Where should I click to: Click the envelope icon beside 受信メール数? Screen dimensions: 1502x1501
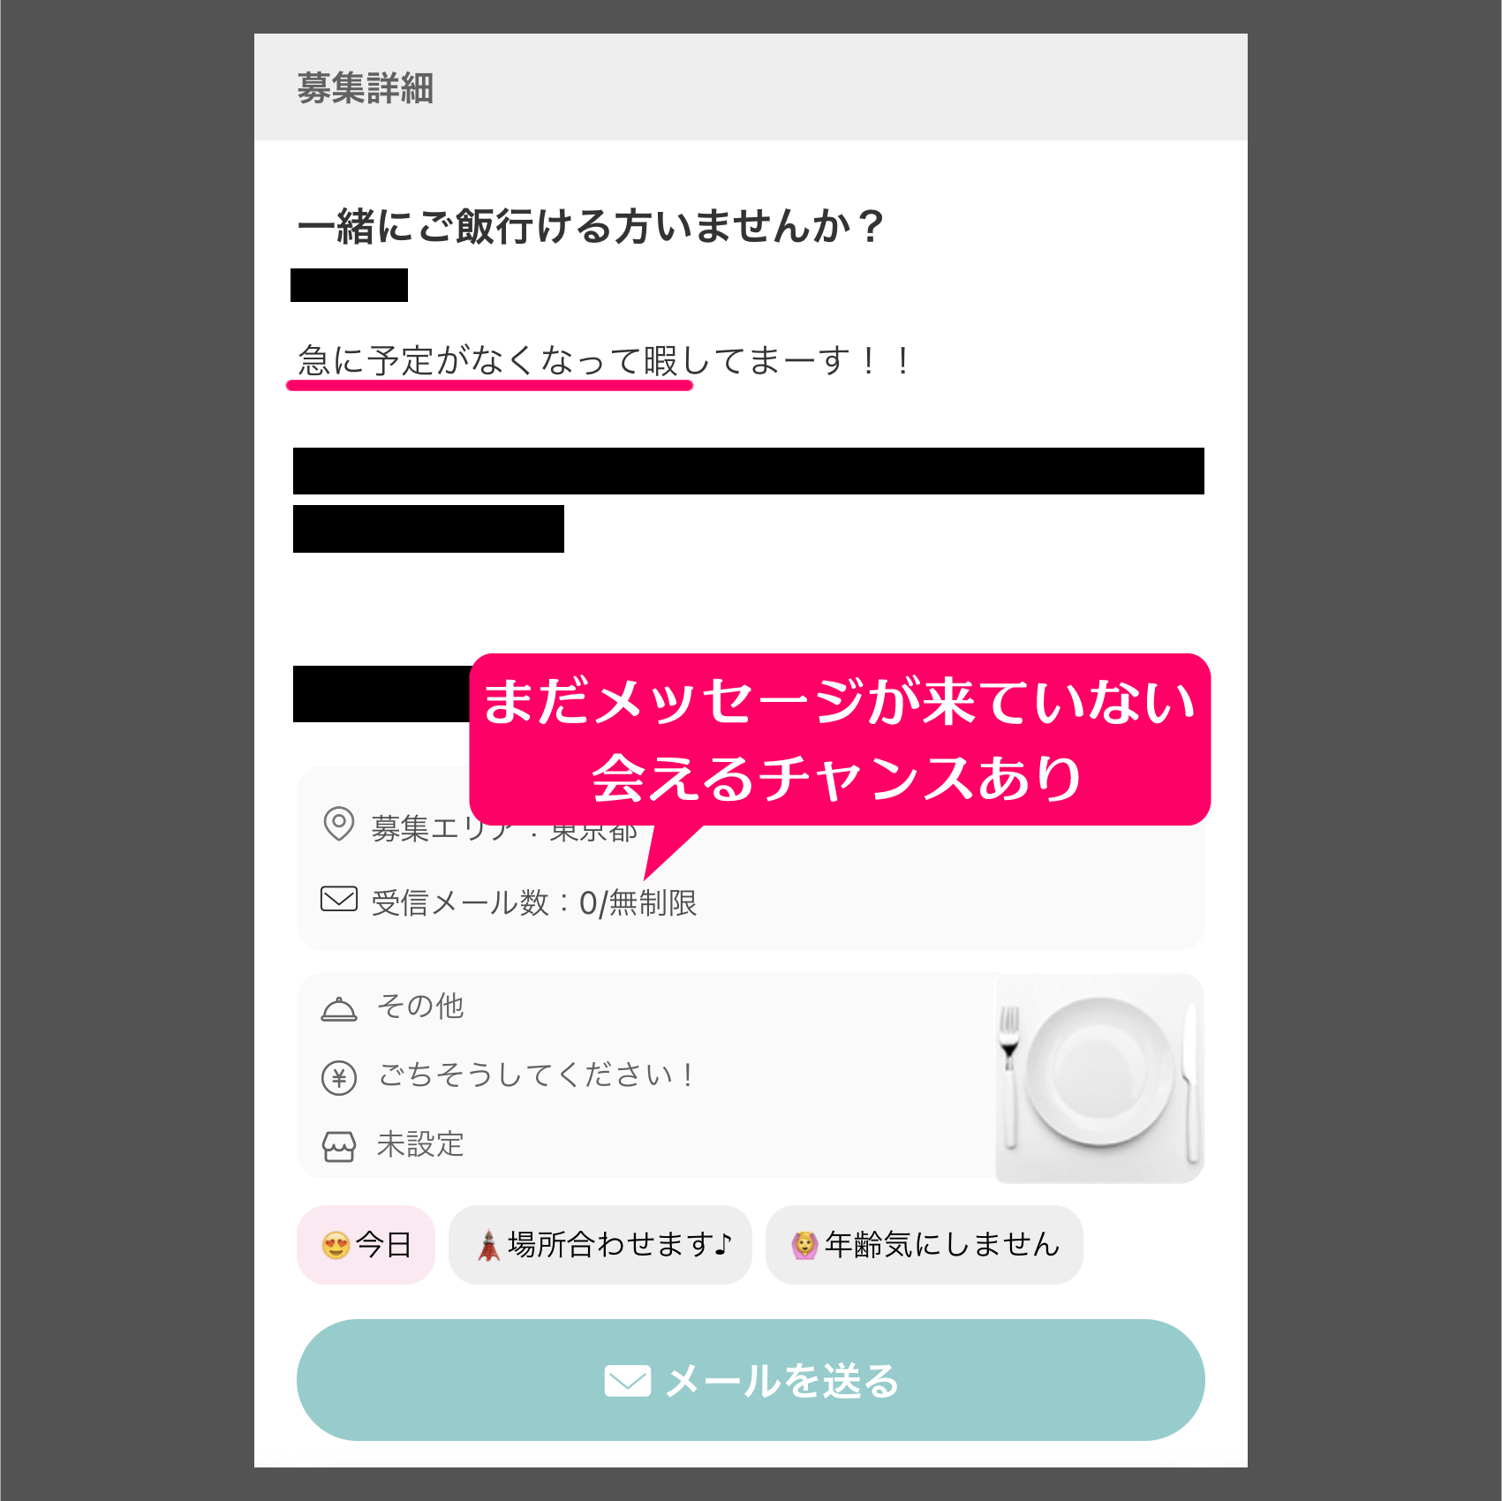point(338,899)
